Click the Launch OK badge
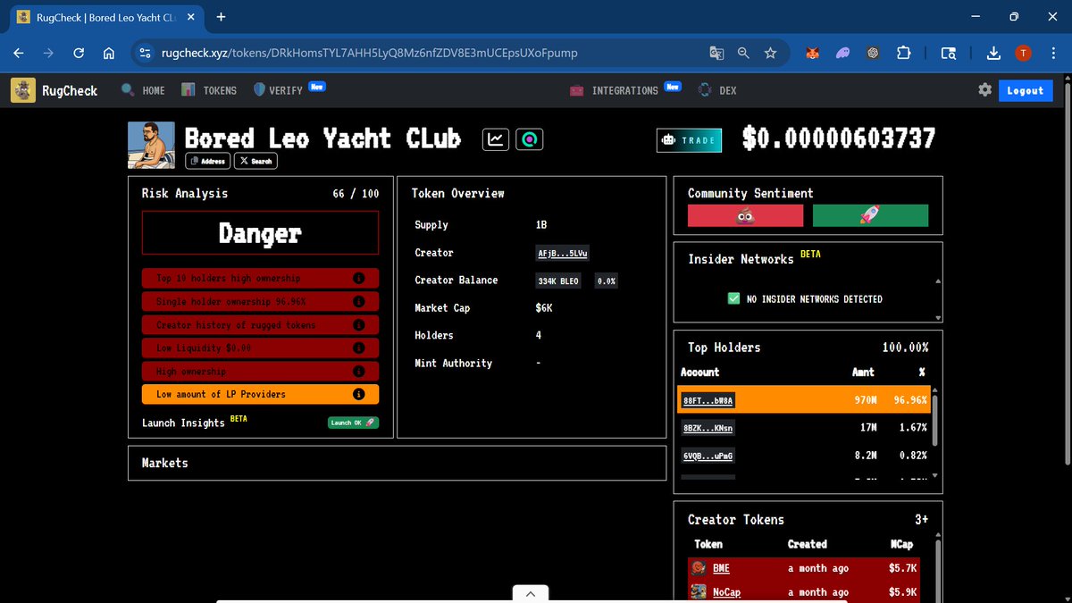Viewport: 1072px width, 603px height. pos(353,423)
